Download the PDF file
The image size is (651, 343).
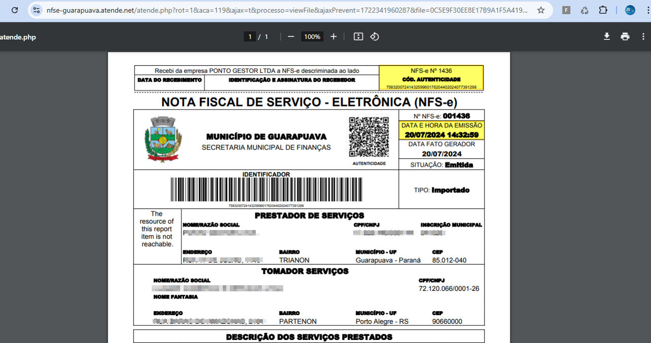point(606,36)
